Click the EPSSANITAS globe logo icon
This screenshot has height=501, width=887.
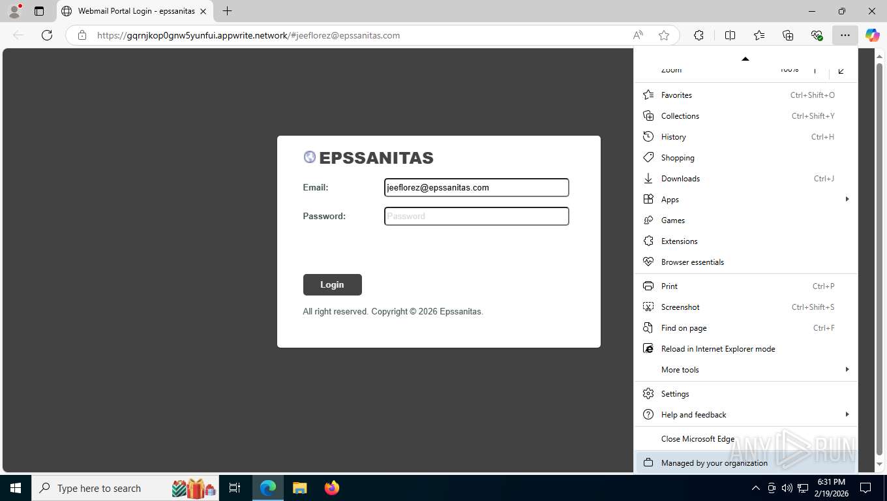click(x=310, y=157)
